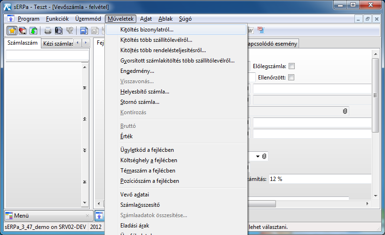Choose Témaszám a fejlécben
This screenshot has height=235, width=385.
coord(176,171)
